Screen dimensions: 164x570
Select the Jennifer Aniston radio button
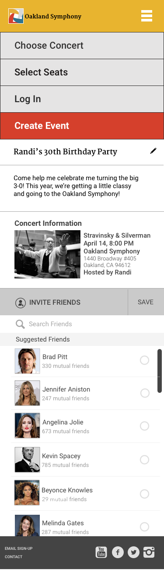click(145, 393)
